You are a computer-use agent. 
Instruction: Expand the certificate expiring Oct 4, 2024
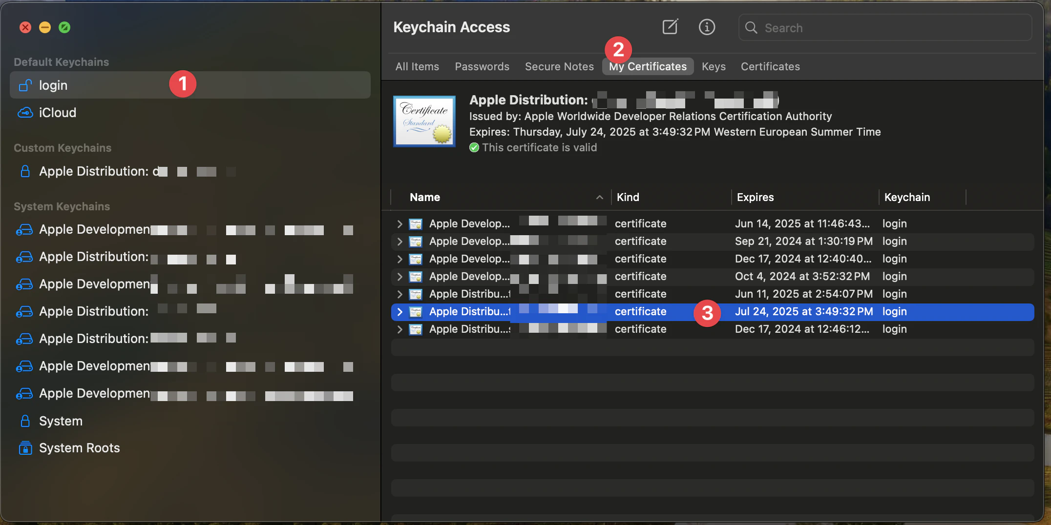pos(399,277)
